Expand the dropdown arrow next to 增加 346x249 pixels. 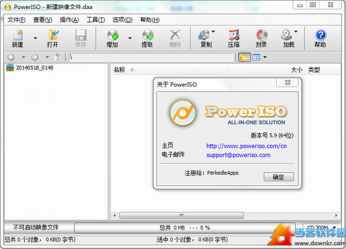pos(130,39)
